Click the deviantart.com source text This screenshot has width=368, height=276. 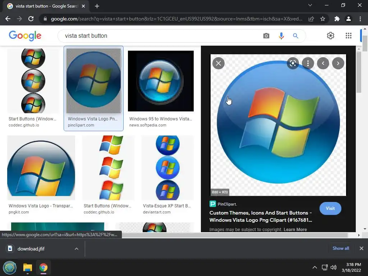click(157, 212)
